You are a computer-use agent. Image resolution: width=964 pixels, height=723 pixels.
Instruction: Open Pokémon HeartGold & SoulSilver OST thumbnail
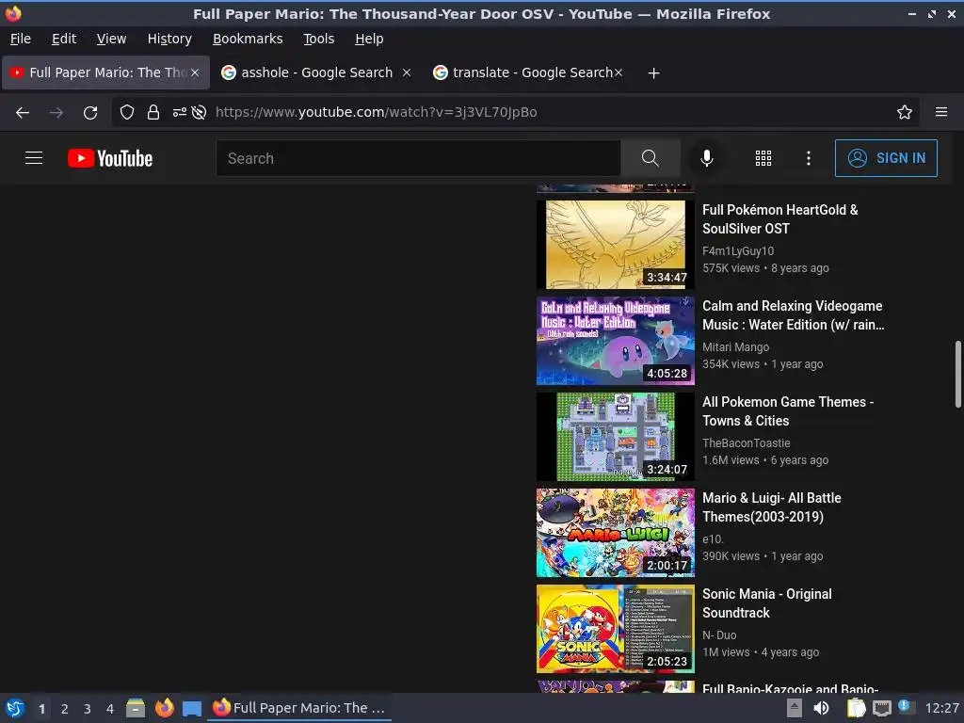(616, 245)
